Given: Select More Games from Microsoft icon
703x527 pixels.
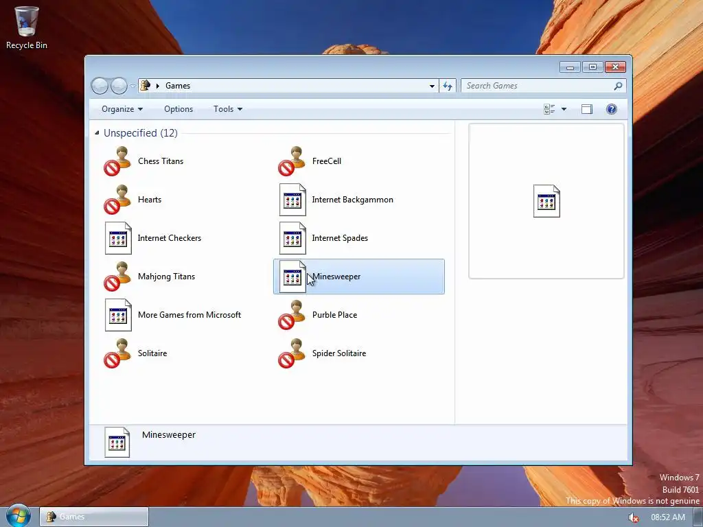Looking at the screenshot, I should pyautogui.click(x=118, y=315).
